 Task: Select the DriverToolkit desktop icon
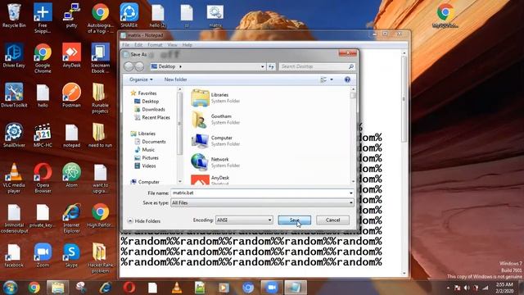[14, 95]
